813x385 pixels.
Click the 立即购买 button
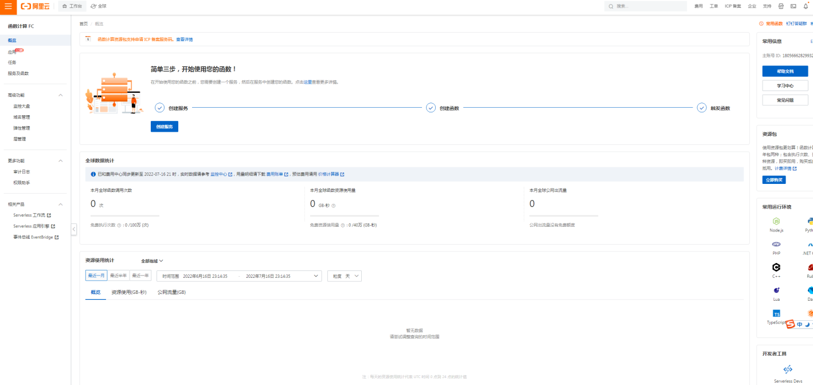click(774, 180)
